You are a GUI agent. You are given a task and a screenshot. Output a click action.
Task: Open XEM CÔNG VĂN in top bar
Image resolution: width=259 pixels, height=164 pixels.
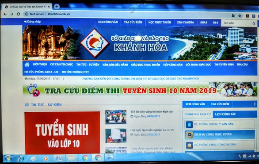point(108,22)
